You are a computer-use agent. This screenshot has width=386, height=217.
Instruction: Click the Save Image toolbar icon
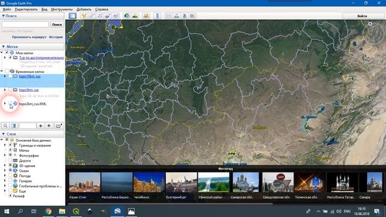[x=185, y=16]
